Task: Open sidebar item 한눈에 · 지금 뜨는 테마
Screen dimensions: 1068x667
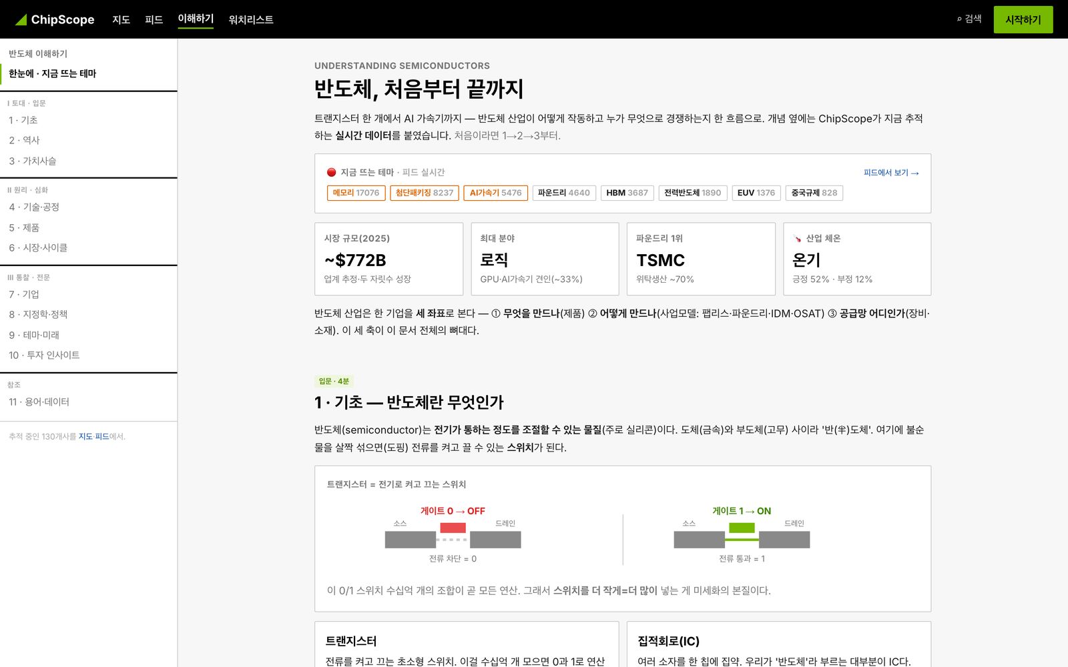Action: (89, 73)
